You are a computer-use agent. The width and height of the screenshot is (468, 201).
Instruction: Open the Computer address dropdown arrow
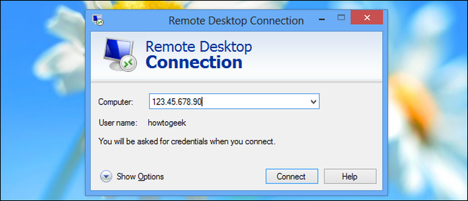point(313,102)
